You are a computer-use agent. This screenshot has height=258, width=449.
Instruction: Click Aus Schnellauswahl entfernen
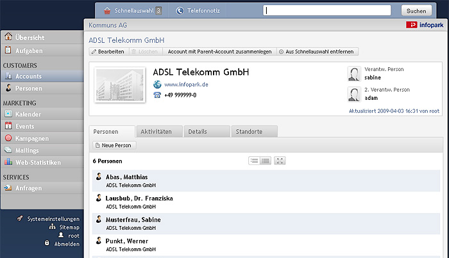317,52
